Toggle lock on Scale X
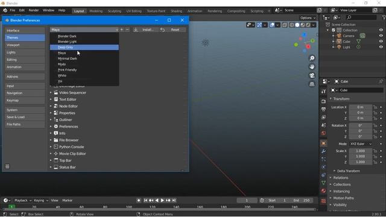 point(375,151)
